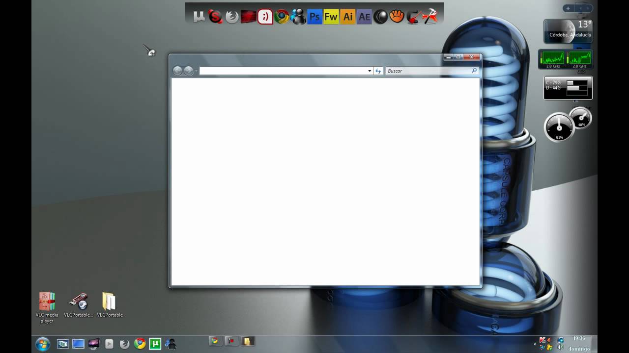Launch Google Chrome from the top dock
Image resolution: width=629 pixels, height=353 pixels.
[x=282, y=17]
